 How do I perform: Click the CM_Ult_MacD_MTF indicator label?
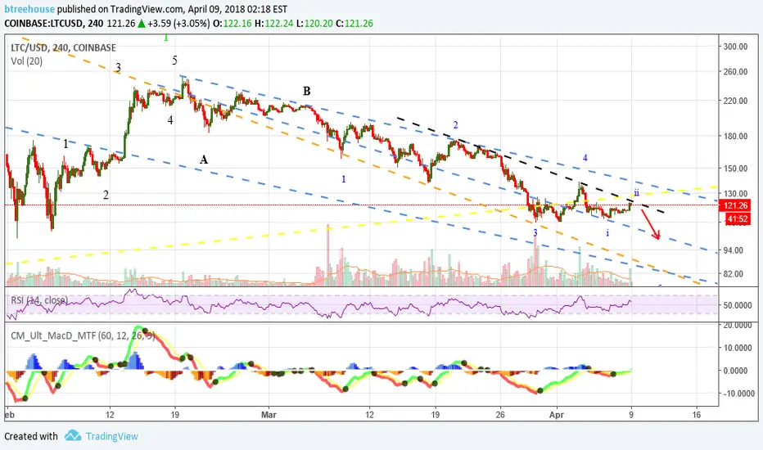click(83, 335)
